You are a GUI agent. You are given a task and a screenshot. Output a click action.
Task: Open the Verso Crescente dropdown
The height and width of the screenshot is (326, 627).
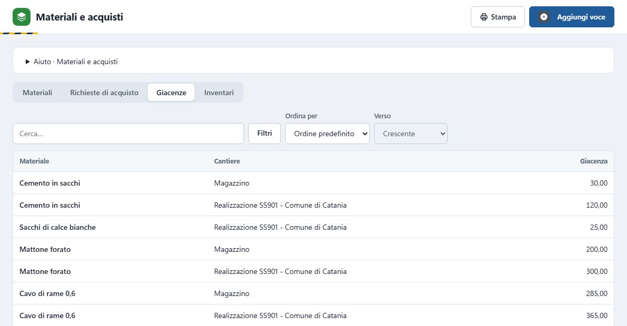point(411,134)
